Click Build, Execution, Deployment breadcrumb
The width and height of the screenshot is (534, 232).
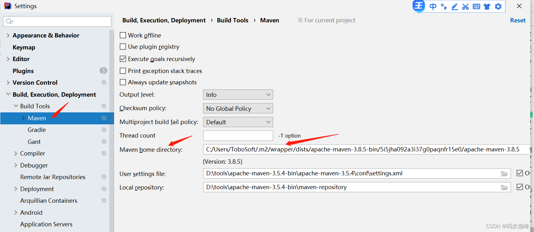click(164, 20)
